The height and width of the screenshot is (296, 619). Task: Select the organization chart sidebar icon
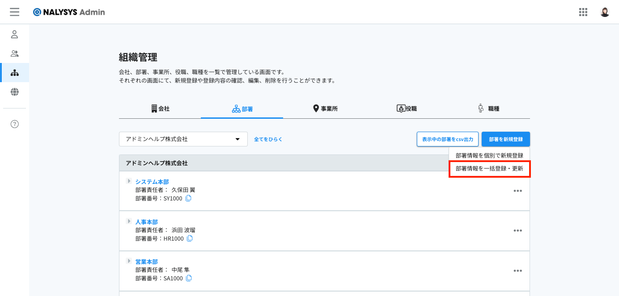[x=15, y=73]
